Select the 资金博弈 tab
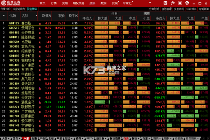210x140 pixels. [x=32, y=9]
